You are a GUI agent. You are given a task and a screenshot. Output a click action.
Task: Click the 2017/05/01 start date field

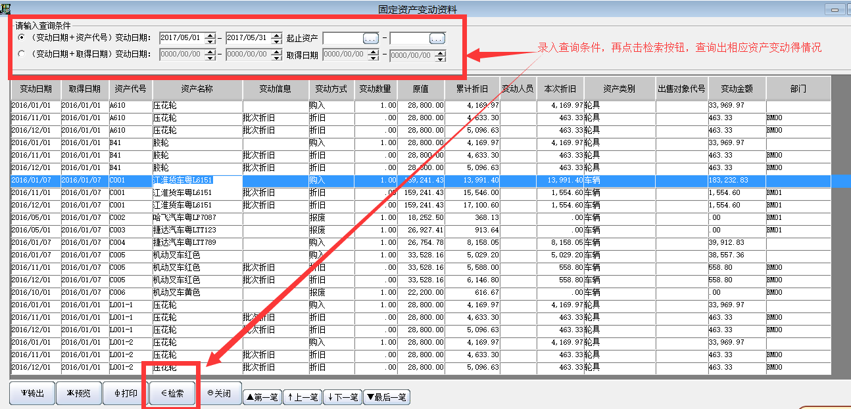(x=182, y=39)
